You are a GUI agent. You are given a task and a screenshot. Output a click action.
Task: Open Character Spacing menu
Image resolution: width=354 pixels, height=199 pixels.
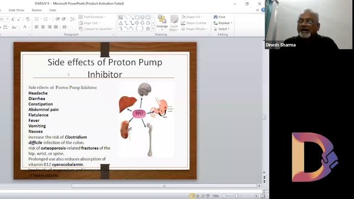(x=6, y=27)
